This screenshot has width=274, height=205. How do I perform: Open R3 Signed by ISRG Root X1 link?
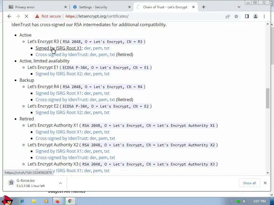[x=59, y=48]
